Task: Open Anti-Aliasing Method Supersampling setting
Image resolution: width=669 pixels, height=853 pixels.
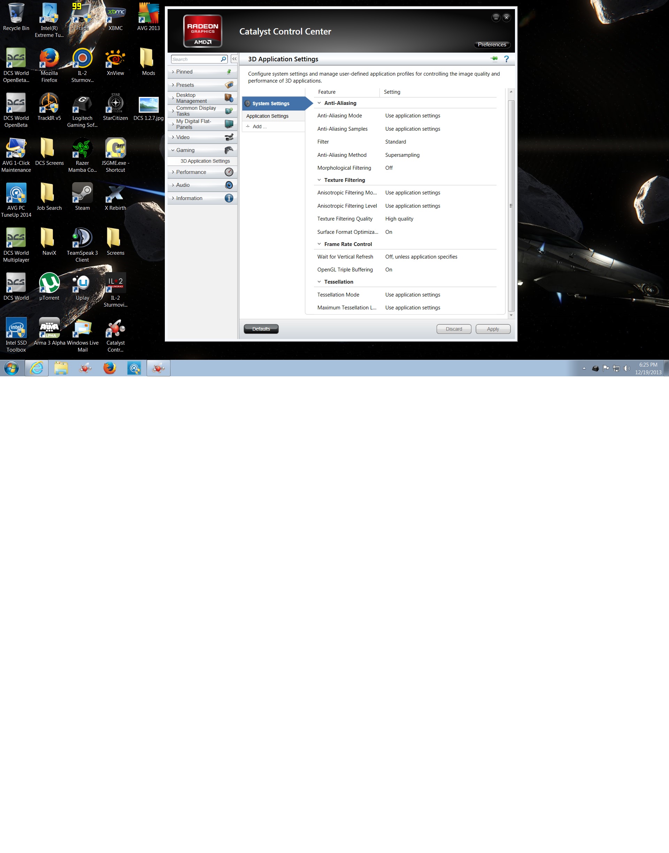Action: [402, 155]
